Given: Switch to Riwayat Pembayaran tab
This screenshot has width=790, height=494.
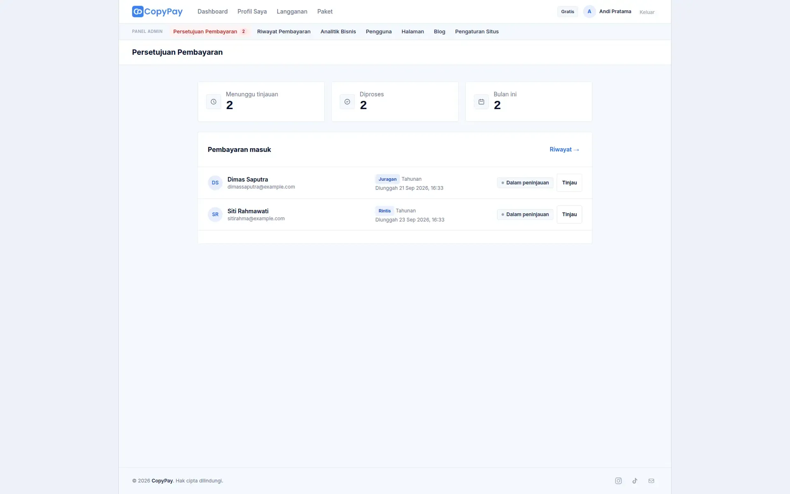Looking at the screenshot, I should [x=283, y=32].
